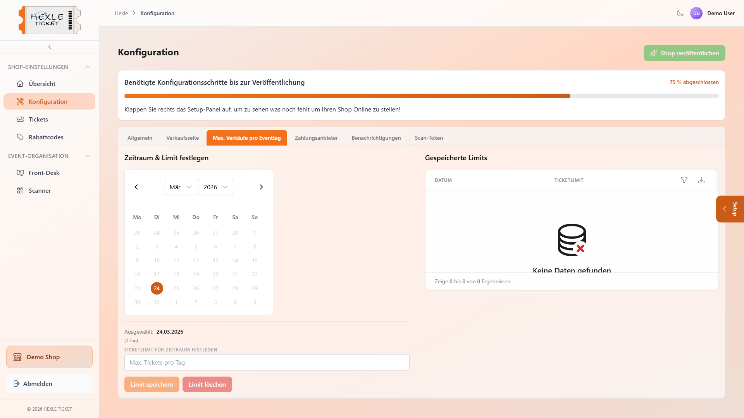Image resolution: width=744 pixels, height=418 pixels.
Task: Click the DU user avatar
Action: 696,13
